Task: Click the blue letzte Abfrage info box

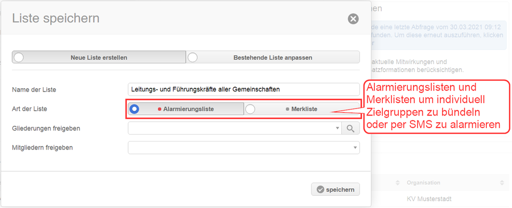Action: click(x=439, y=35)
